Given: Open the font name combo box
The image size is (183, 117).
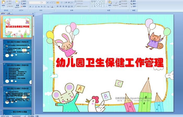Looking at the screenshot, I should tap(35, 2).
